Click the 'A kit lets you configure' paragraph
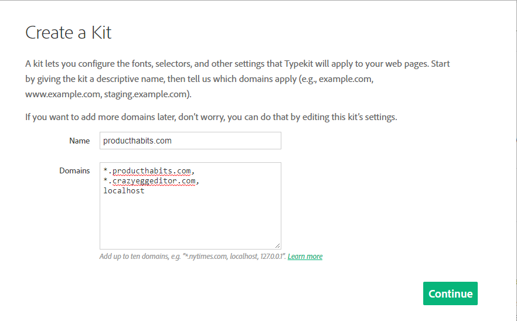The width and height of the screenshot is (517, 321). [x=237, y=78]
